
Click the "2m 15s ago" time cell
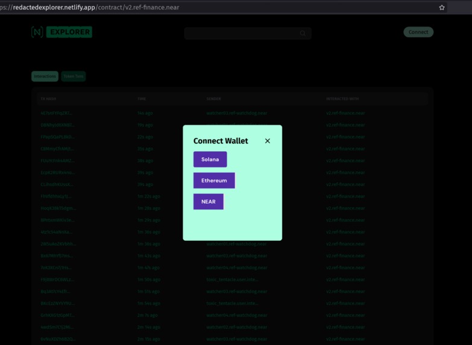click(149, 339)
